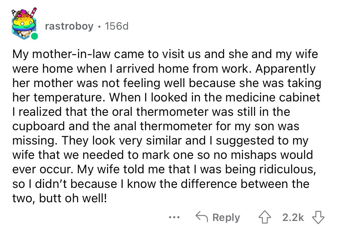This screenshot has width=339, height=231.
Task: Click the 156d comment timestamp
Action: pyautogui.click(x=116, y=26)
